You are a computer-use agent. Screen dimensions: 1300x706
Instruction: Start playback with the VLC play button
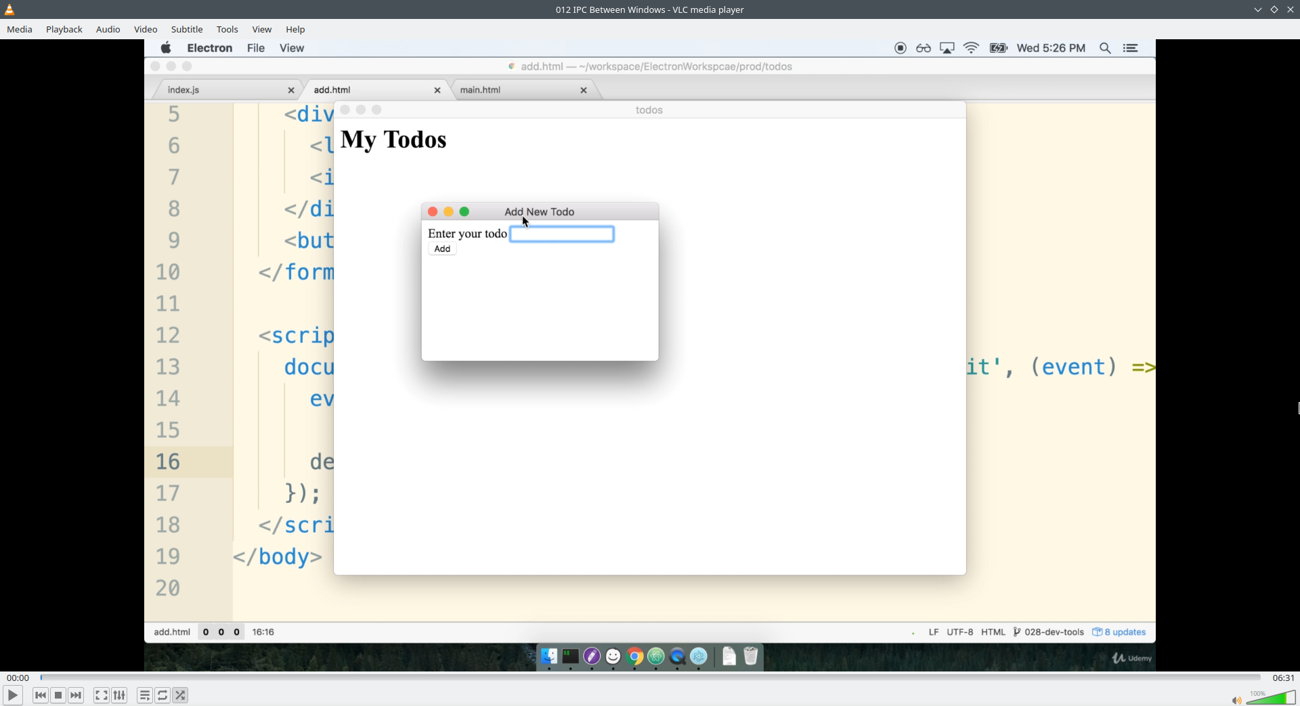[x=12, y=695]
